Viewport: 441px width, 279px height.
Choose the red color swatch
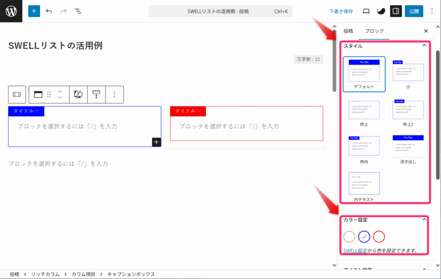pos(379,236)
